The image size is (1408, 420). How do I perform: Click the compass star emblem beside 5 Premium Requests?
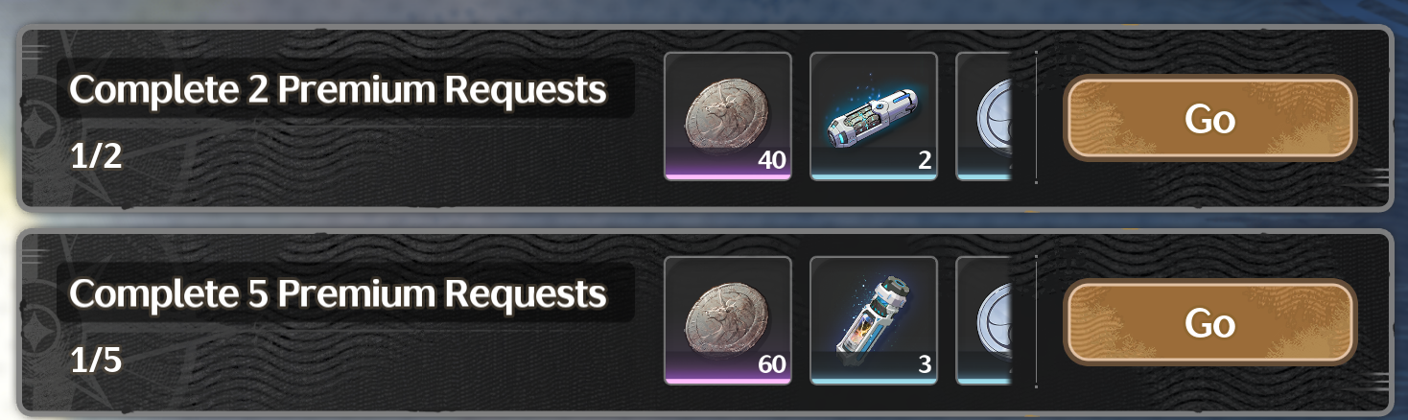pyautogui.click(x=36, y=331)
